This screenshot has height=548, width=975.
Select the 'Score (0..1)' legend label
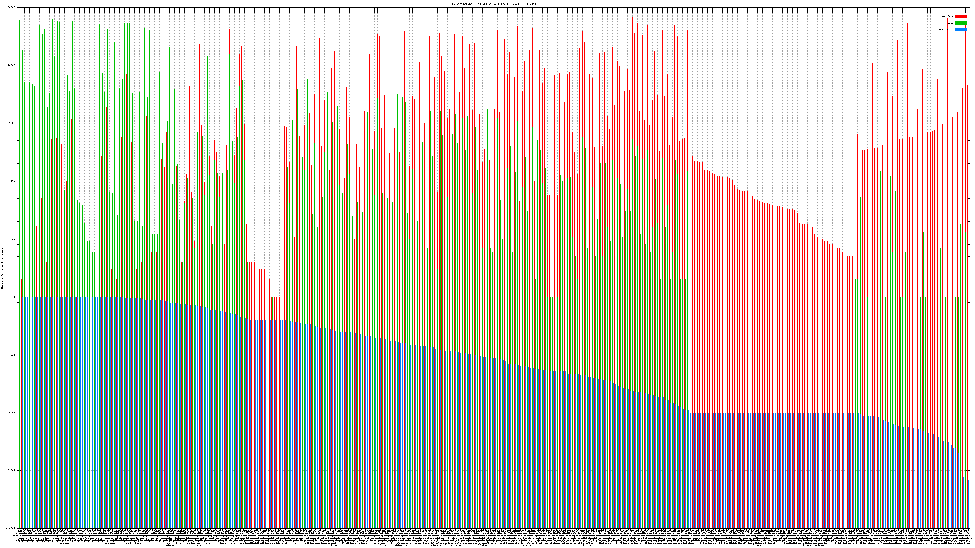[944, 30]
